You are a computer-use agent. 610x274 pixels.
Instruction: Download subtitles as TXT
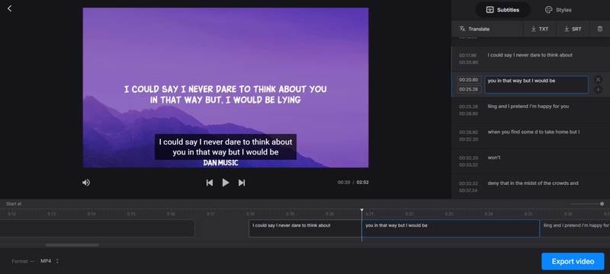[x=540, y=29]
